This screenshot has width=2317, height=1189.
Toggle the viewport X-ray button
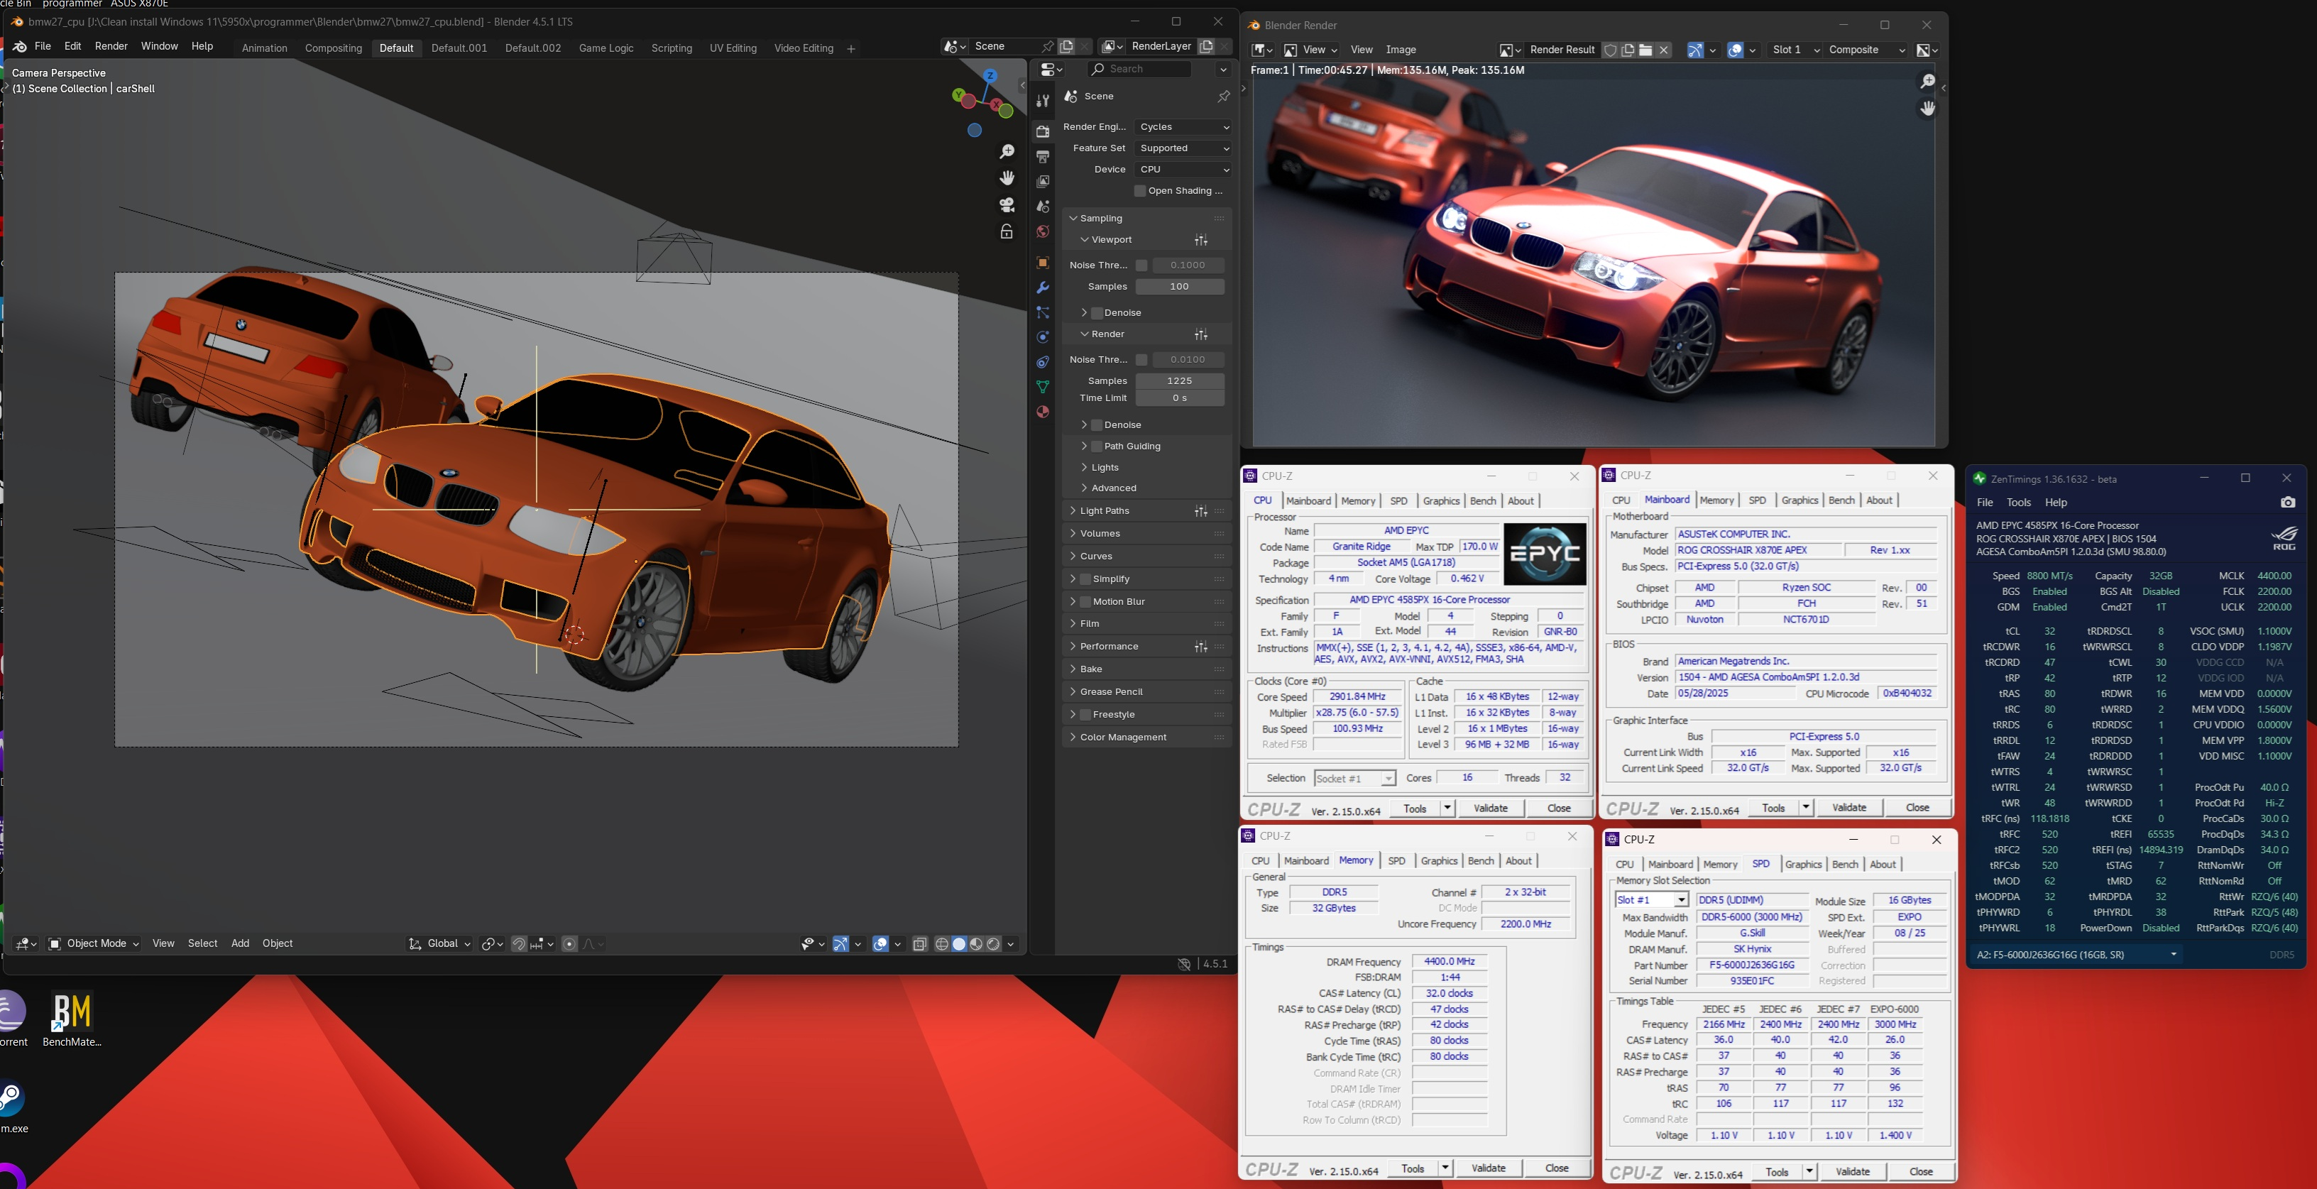pyautogui.click(x=919, y=944)
